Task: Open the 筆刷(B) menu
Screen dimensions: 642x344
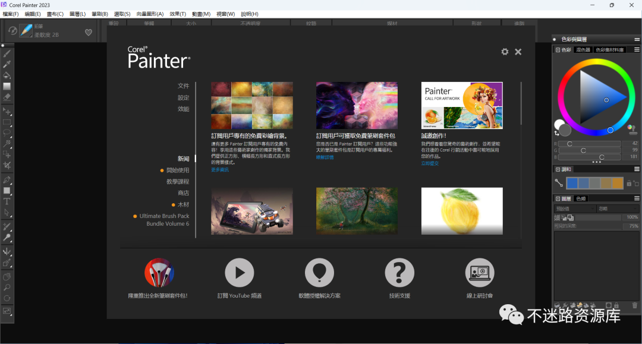Action: click(100, 14)
